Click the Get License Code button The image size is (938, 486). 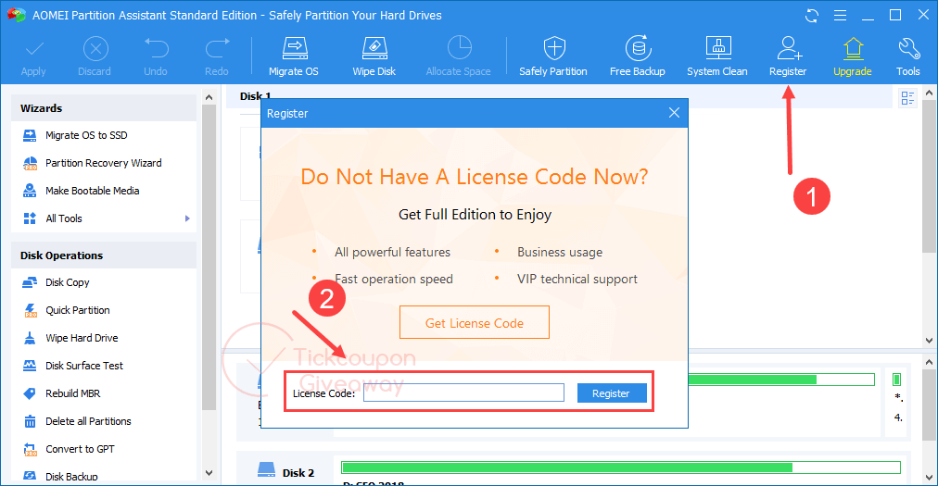(475, 323)
